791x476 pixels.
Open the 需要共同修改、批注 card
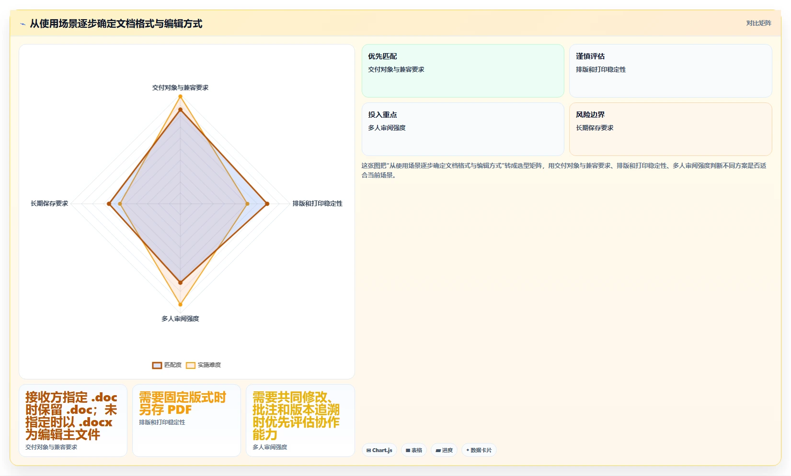click(300, 421)
